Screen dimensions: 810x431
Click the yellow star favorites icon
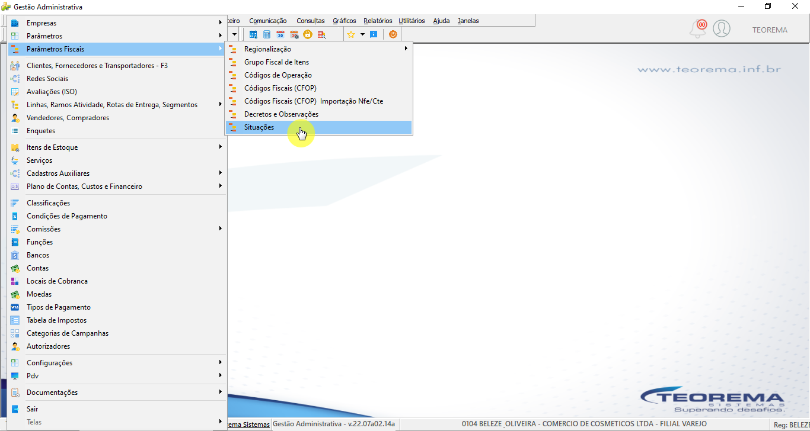[350, 34]
